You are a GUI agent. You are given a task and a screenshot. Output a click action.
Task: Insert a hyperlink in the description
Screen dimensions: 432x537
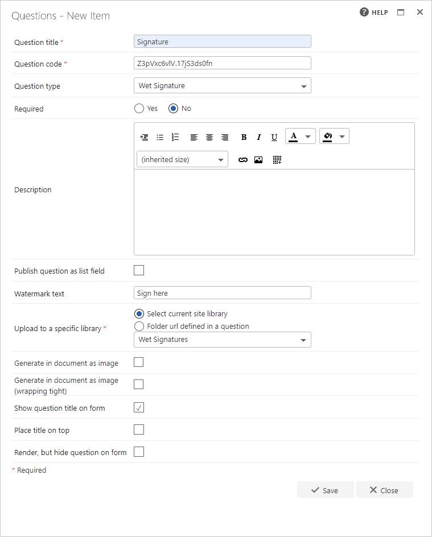tap(243, 160)
